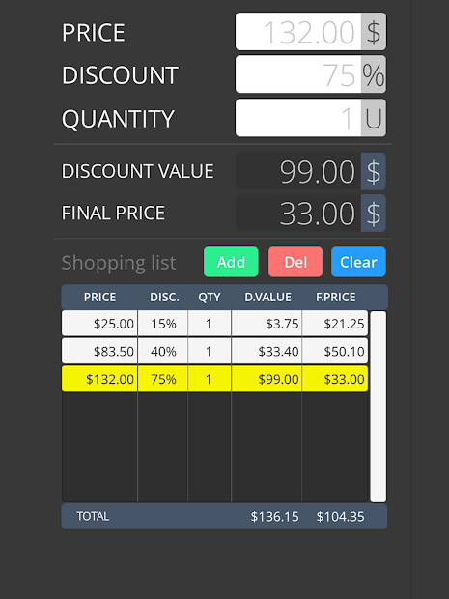Focus the DISCOUNT percentage input field
The height and width of the screenshot is (599, 449).
[x=298, y=74]
